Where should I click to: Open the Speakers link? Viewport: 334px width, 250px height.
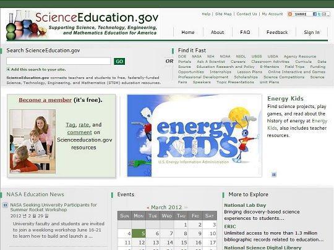202,82
